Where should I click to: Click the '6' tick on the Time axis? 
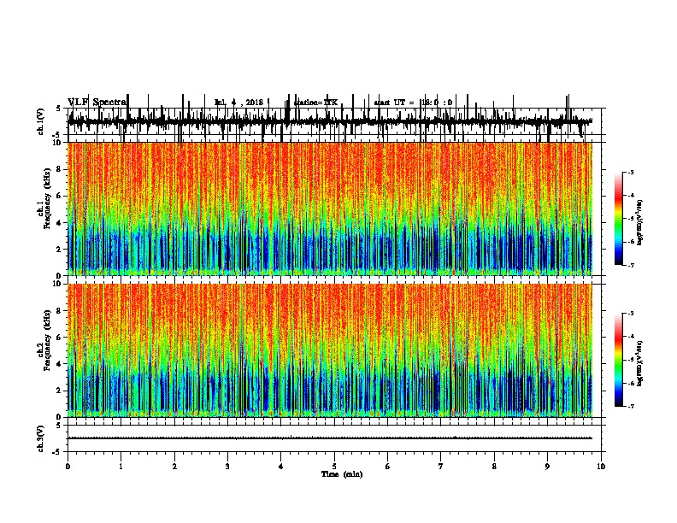388,467
